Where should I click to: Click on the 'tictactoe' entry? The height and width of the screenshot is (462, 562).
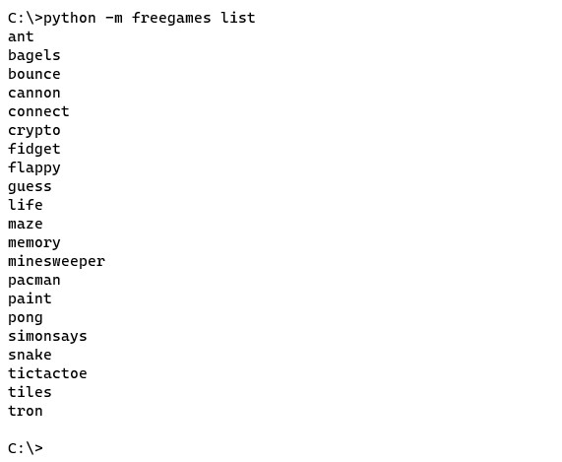(47, 373)
